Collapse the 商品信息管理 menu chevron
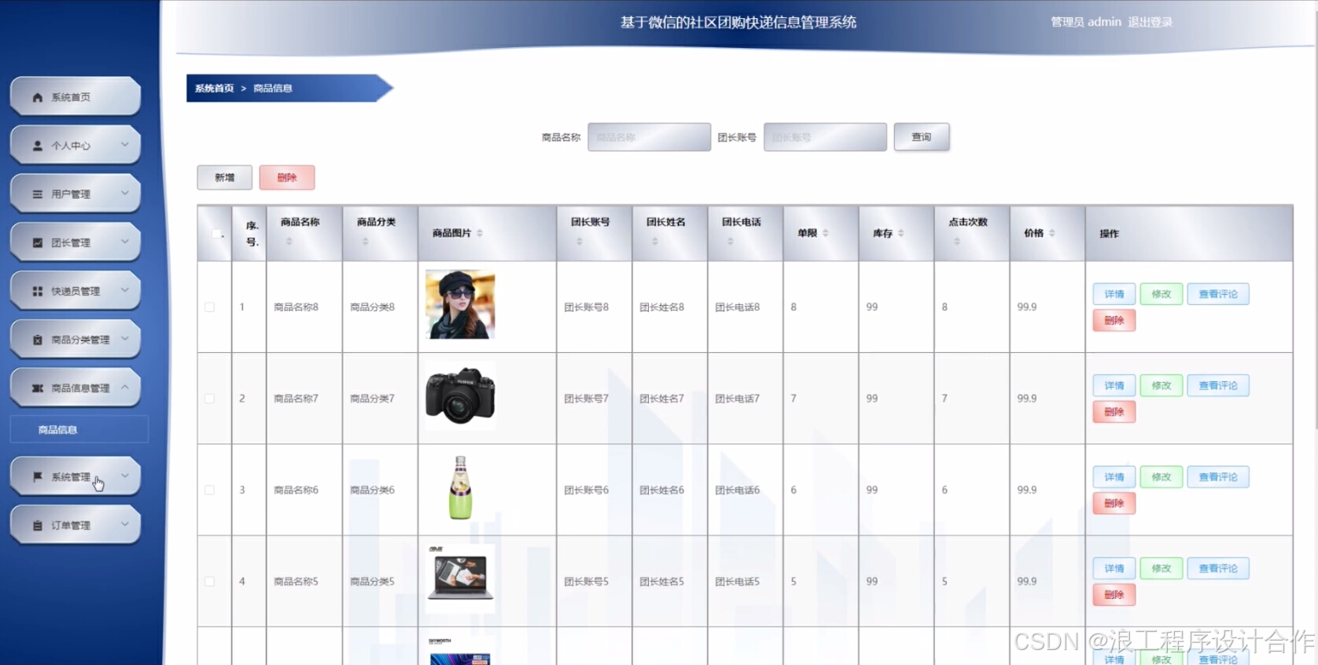 pos(124,388)
